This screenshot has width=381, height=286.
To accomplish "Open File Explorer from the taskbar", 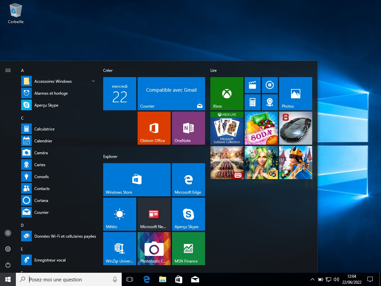I will coord(163,279).
